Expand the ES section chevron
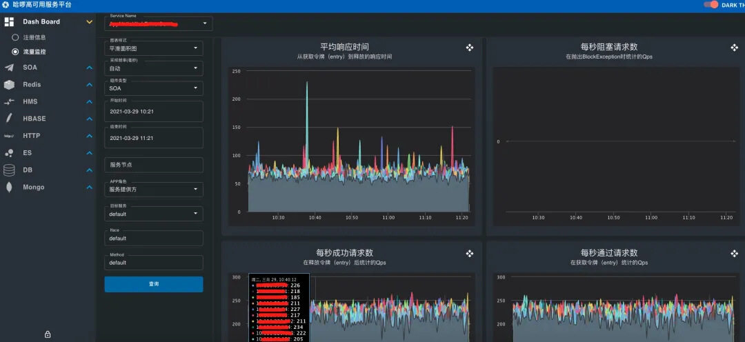The height and width of the screenshot is (342, 745). pos(89,153)
